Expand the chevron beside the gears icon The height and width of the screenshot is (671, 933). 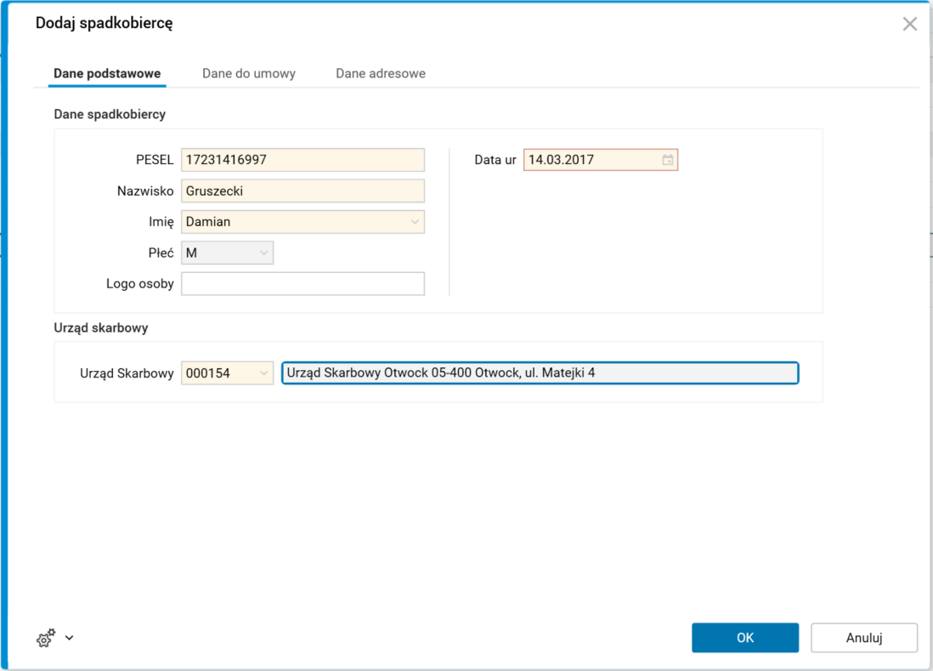(70, 638)
